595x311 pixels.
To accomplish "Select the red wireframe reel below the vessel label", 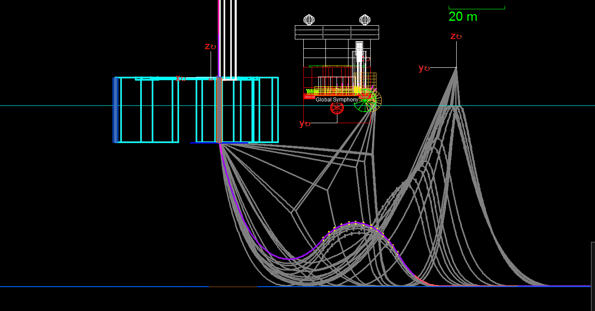I will click(x=337, y=108).
